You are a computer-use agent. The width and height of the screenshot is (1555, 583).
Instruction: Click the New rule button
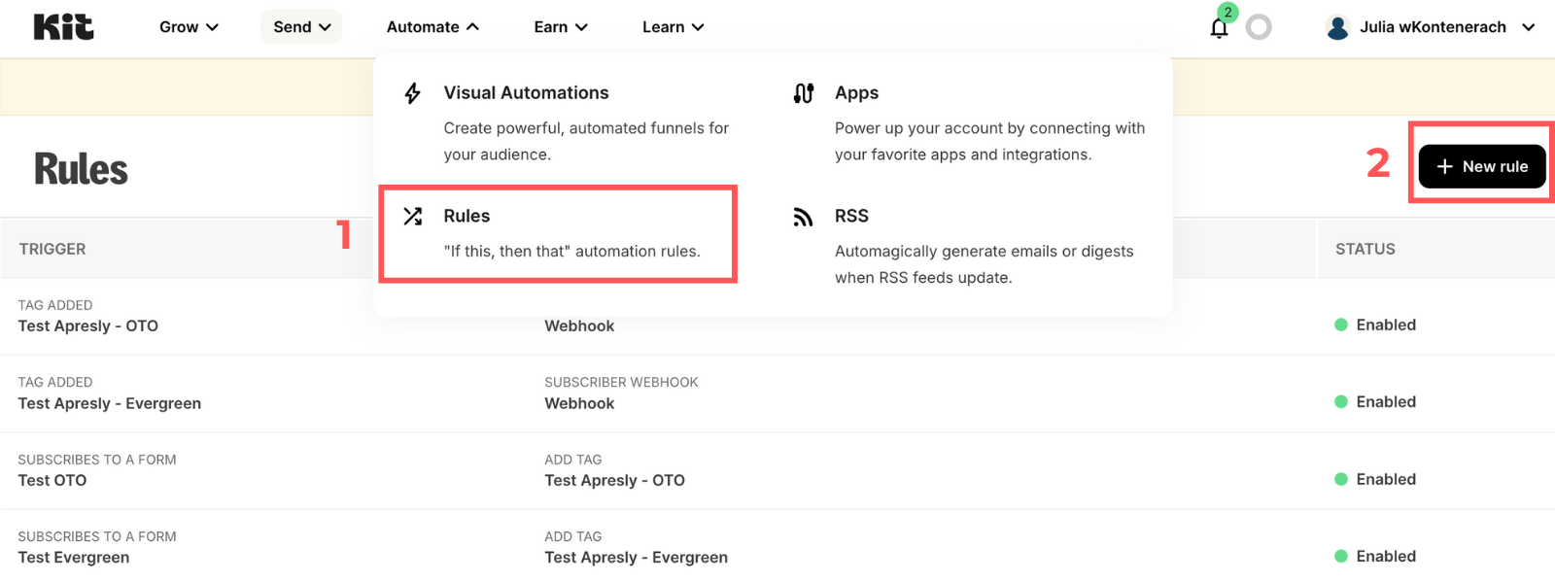[x=1481, y=166]
